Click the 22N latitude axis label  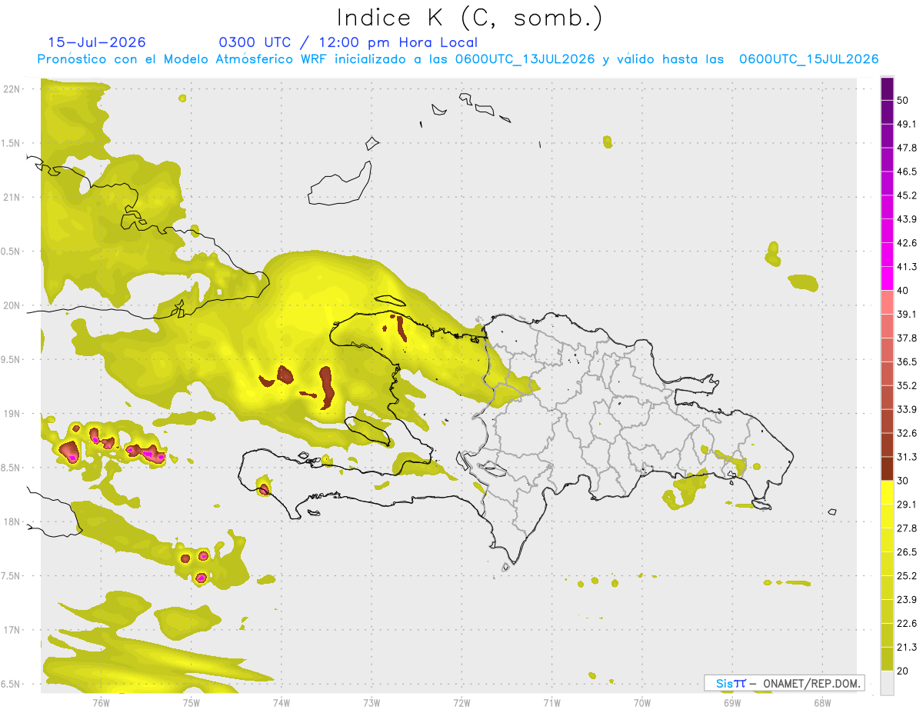(x=13, y=88)
